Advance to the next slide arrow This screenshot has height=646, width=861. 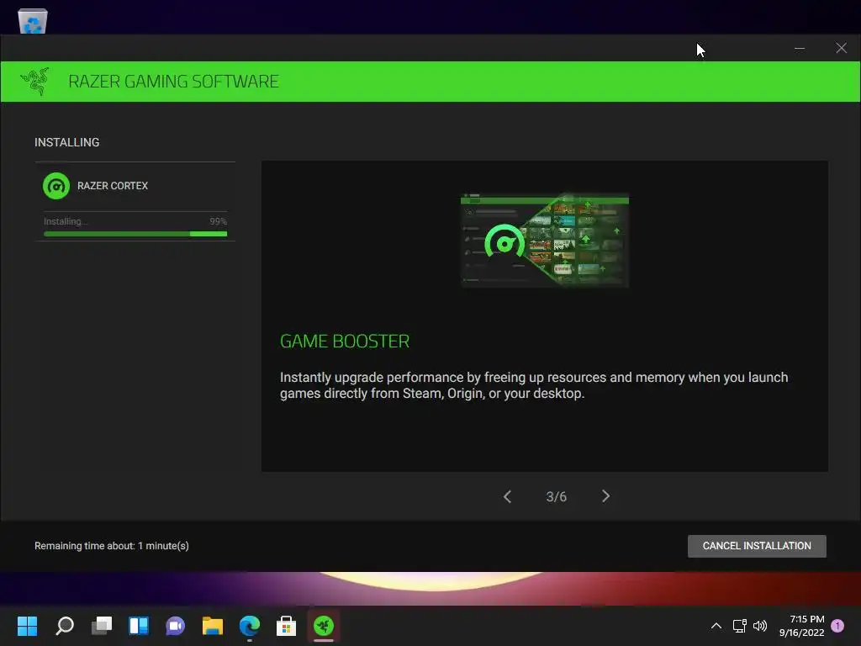605,496
